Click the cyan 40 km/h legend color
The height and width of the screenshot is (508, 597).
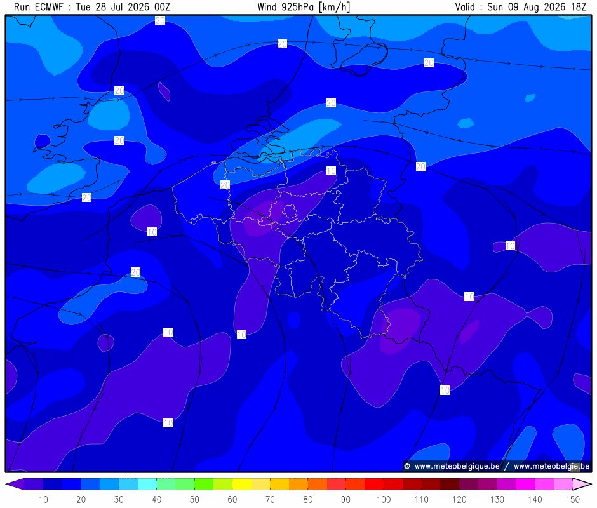147,484
